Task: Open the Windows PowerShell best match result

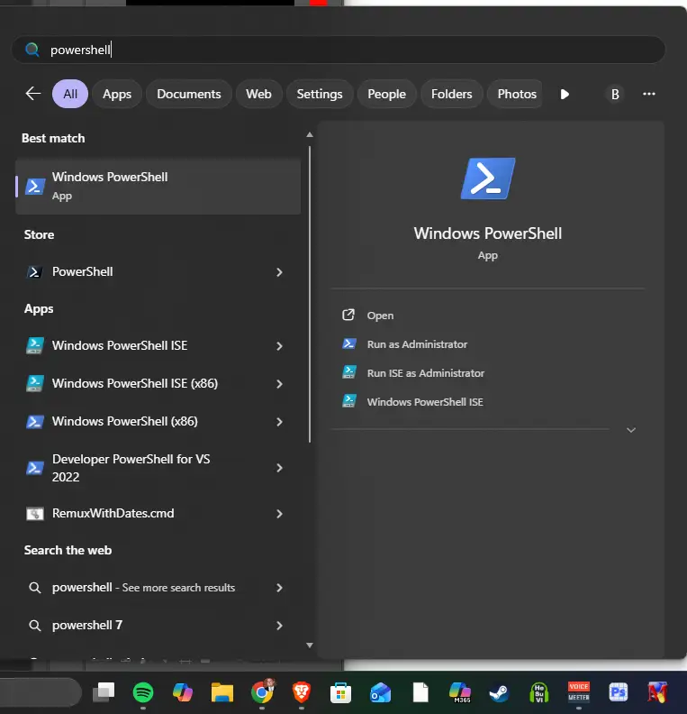Action: (158, 187)
